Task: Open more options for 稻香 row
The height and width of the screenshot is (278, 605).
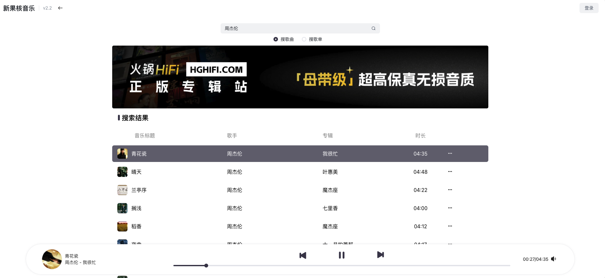Action: point(450,226)
